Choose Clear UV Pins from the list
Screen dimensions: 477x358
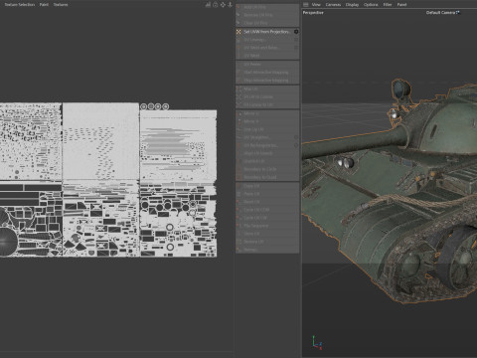click(x=267, y=23)
